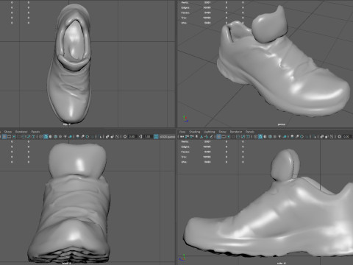This screenshot has width=353, height=265.
Task: Click Exposure icon in side view toolbar
Action: coord(339,136)
